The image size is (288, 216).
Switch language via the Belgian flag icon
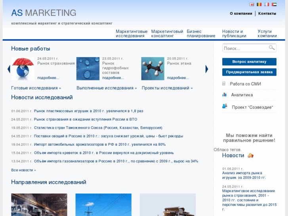pyautogui.click(x=259, y=4)
